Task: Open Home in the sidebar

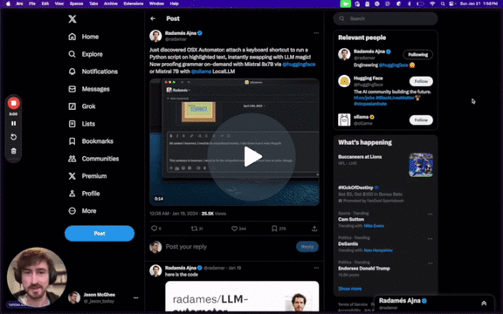Action: [x=84, y=37]
